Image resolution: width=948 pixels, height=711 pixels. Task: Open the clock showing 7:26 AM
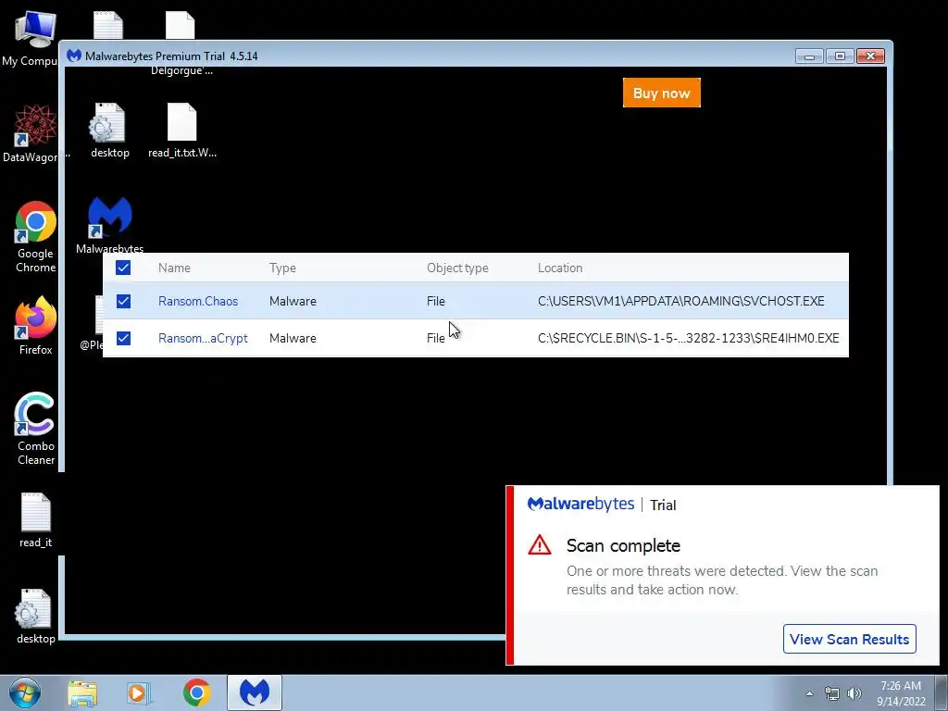coord(901,692)
